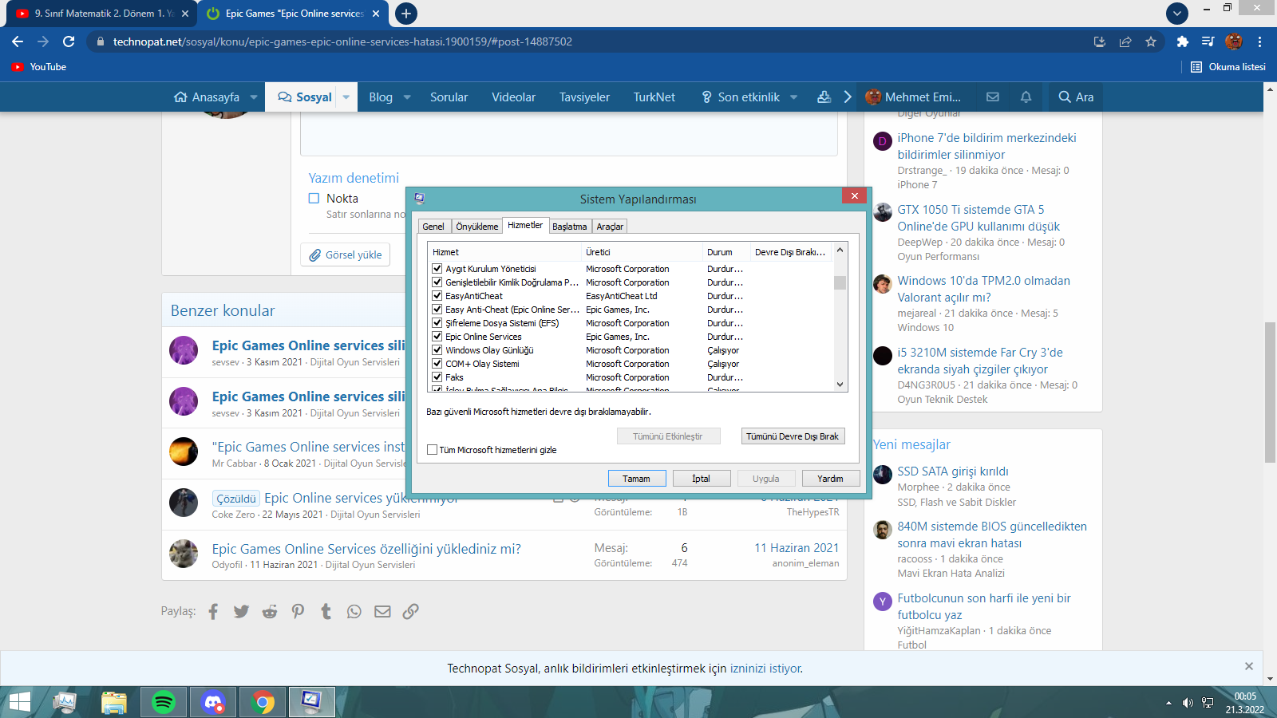Cancel the dialog with İptal

point(701,479)
